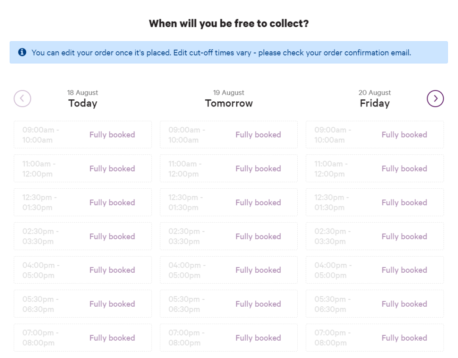Viewport: 458px width, 358px height.
Task: Select Tomorrow 09:00am - 10:00am slot
Action: pyautogui.click(x=229, y=135)
